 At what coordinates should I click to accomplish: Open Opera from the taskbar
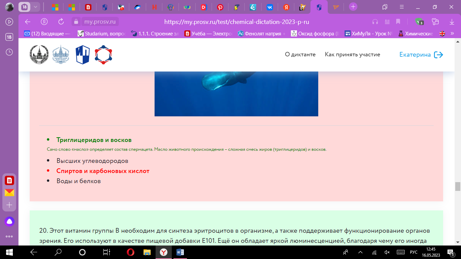tap(131, 252)
